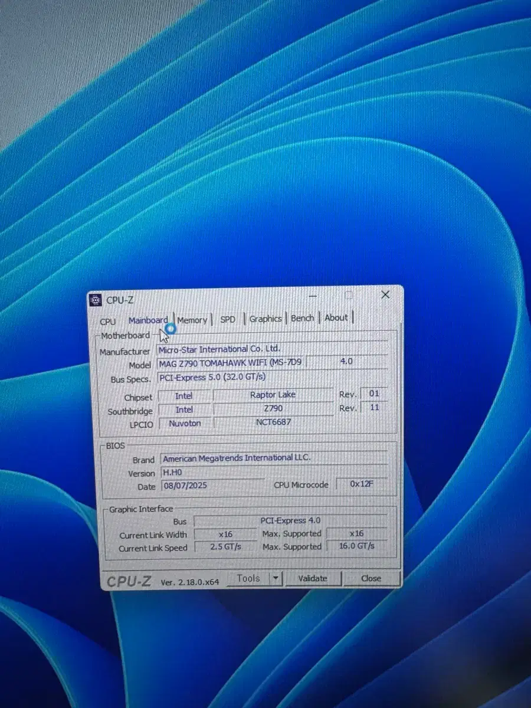The width and height of the screenshot is (531, 708).
Task: Click the Manufacturer field Micro-Star International
Action: coord(272,349)
